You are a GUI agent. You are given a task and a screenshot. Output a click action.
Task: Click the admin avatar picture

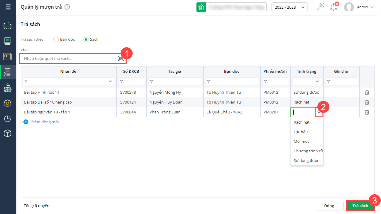coord(349,7)
